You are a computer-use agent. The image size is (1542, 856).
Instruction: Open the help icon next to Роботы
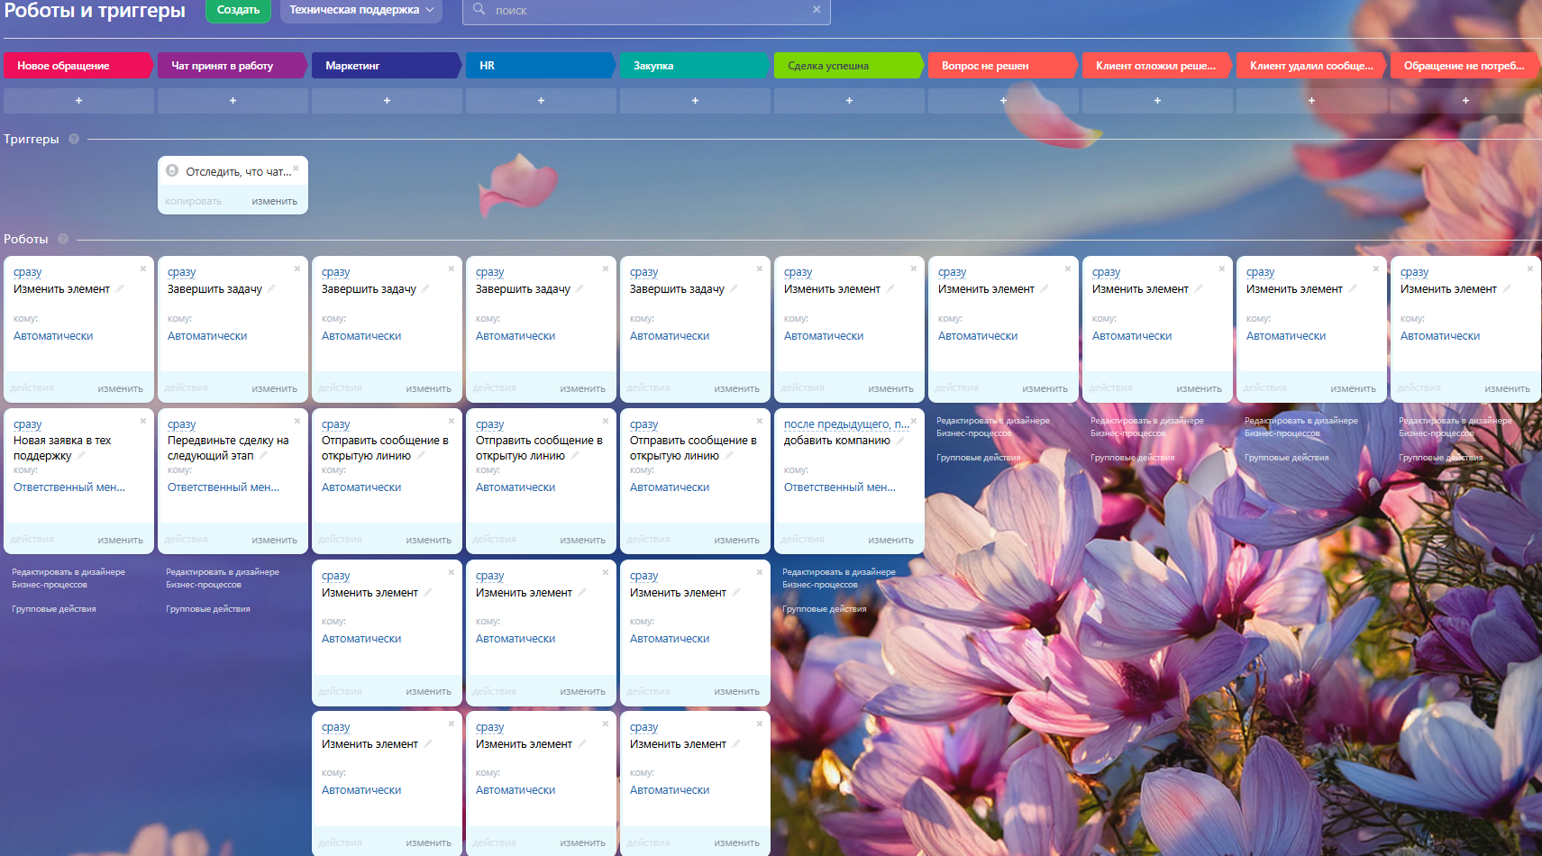click(x=63, y=239)
